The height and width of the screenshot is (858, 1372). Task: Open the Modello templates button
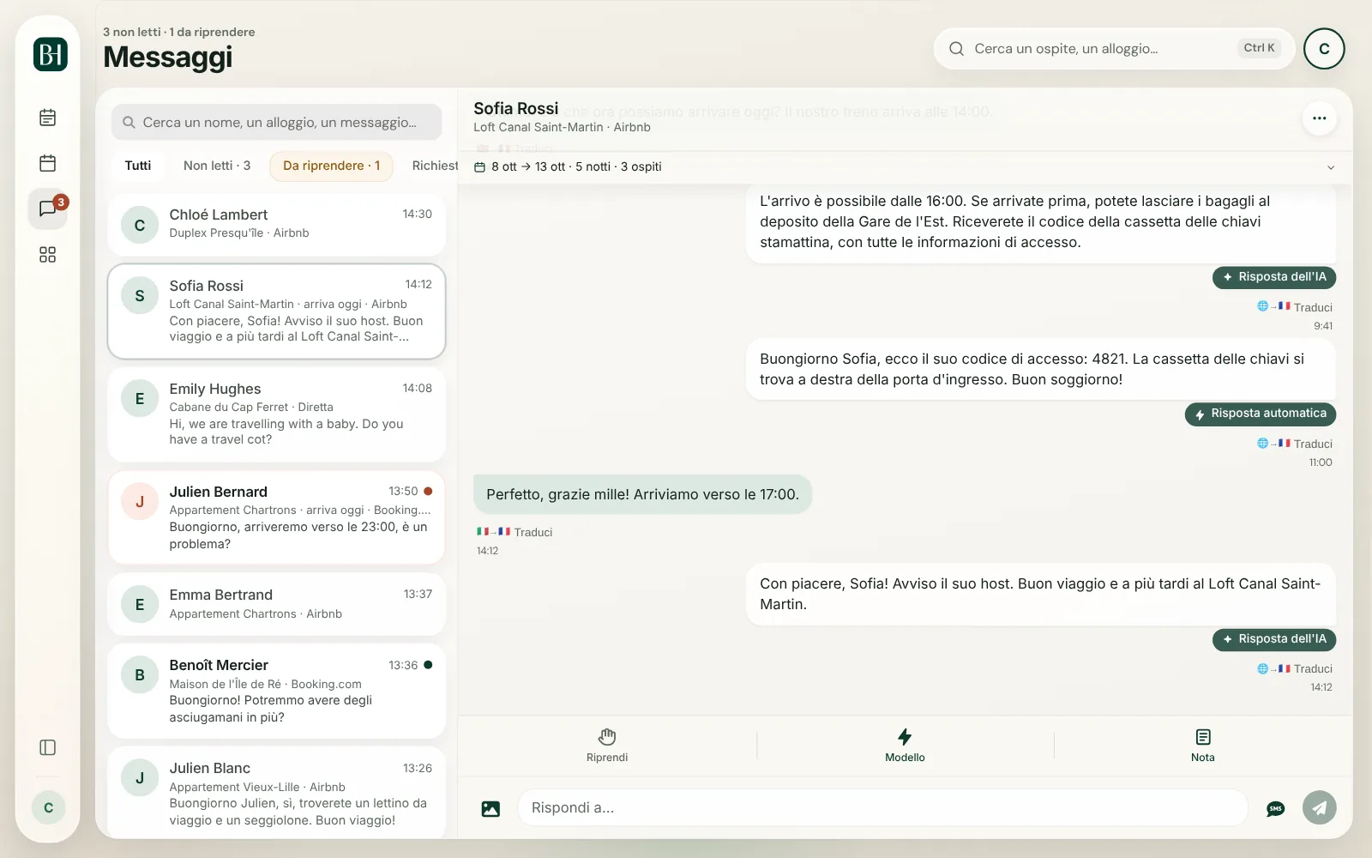click(x=905, y=746)
